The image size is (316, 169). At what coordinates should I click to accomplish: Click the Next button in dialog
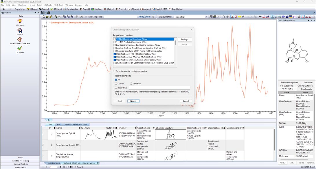coord(133,101)
